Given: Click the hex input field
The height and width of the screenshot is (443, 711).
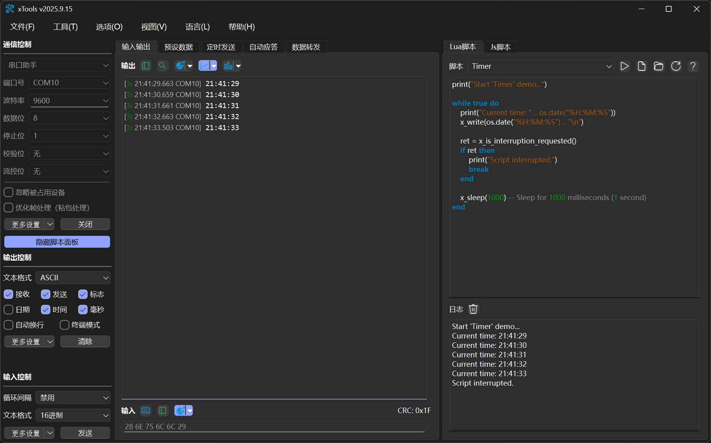Looking at the screenshot, I should pos(274,426).
